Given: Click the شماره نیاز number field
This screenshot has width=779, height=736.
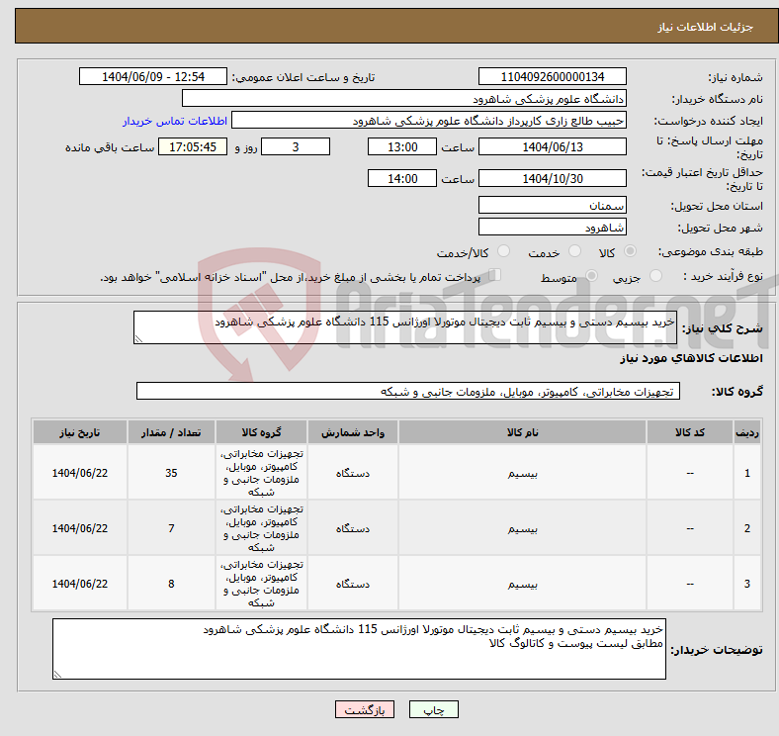Looking at the screenshot, I should [x=552, y=77].
